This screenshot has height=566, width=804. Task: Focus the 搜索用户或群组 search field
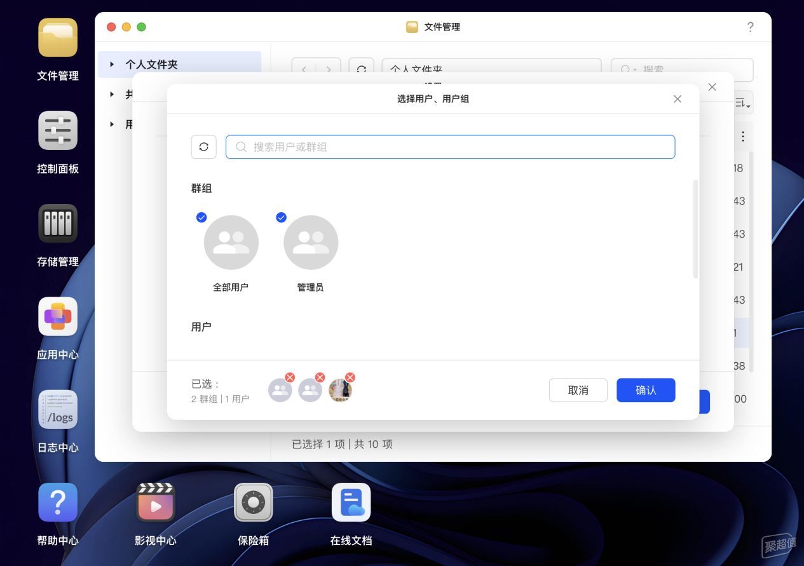pyautogui.click(x=450, y=147)
